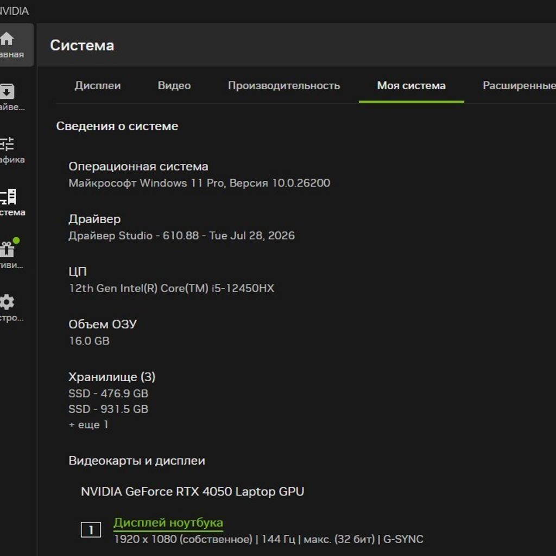Open the Settings gear sidebar icon
Image resolution: width=556 pixels, height=556 pixels.
coord(7,302)
